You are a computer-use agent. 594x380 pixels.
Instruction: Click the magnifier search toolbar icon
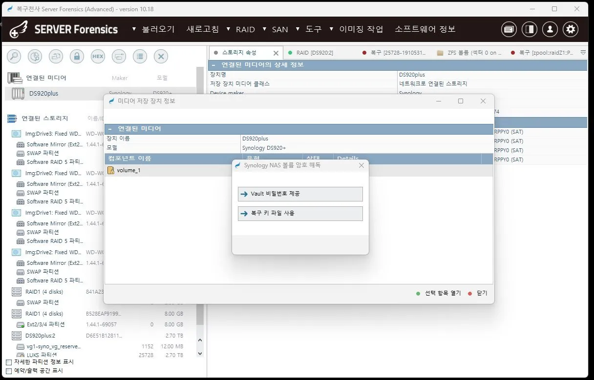(14, 56)
